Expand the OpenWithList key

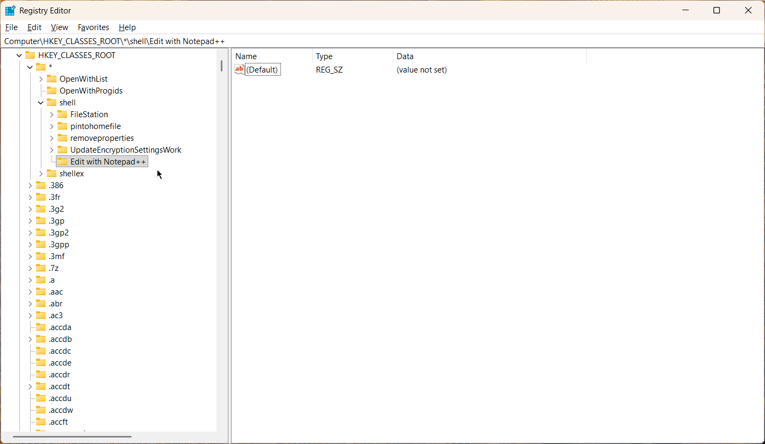(41, 79)
